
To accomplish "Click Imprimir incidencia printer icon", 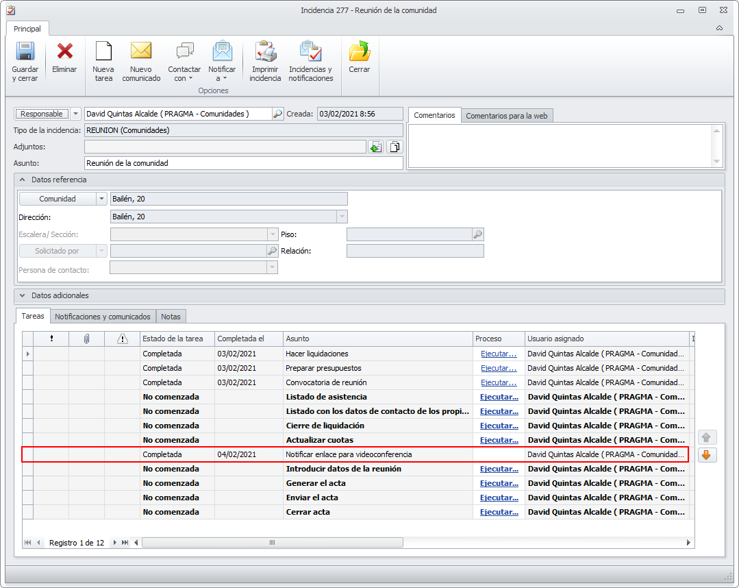I will pos(265,52).
